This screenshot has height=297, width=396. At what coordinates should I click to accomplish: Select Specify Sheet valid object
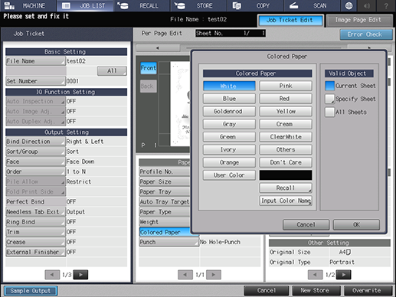click(329, 99)
